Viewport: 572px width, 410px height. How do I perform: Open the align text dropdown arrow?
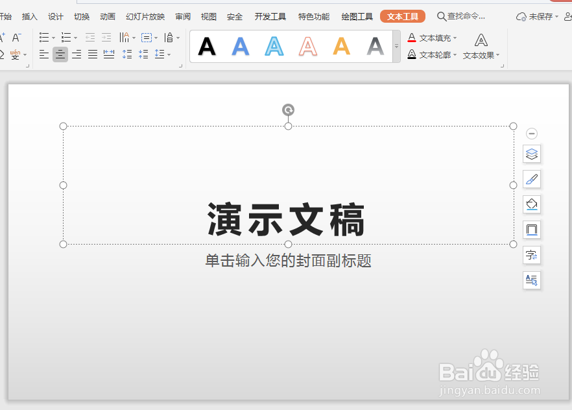pos(156,38)
